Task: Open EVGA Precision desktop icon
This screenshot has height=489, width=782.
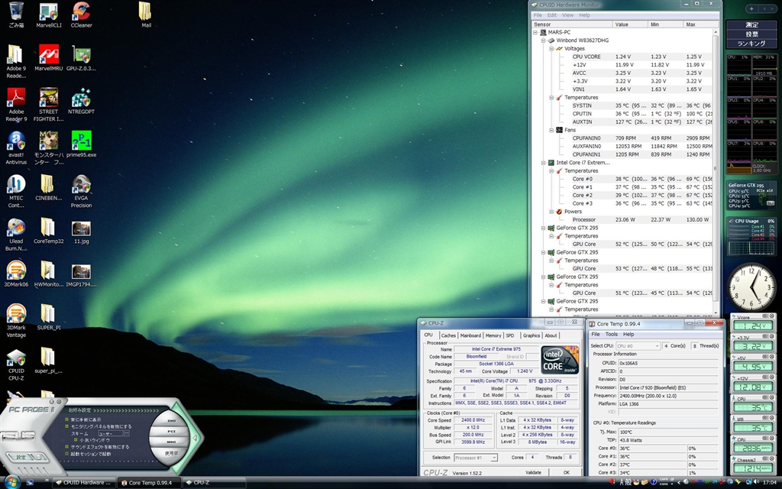Action: pyautogui.click(x=81, y=185)
